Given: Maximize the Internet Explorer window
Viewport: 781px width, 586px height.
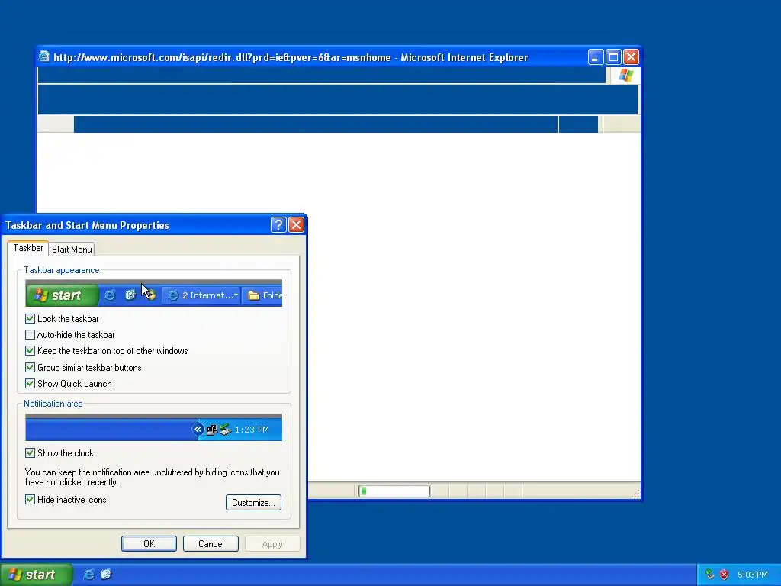Looking at the screenshot, I should click(613, 56).
